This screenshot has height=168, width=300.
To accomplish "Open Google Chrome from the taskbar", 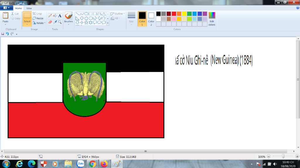I will [x=92, y=164].
